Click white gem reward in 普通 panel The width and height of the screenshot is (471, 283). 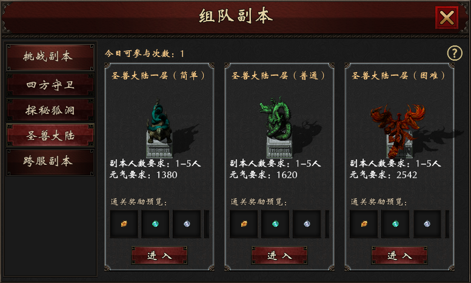click(307, 224)
